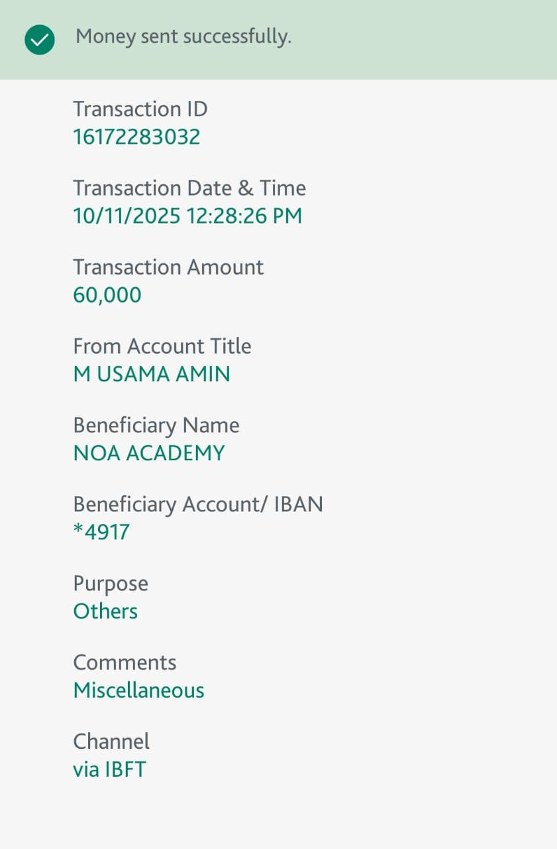Click the purpose value Others
The width and height of the screenshot is (557, 849).
[x=105, y=611]
